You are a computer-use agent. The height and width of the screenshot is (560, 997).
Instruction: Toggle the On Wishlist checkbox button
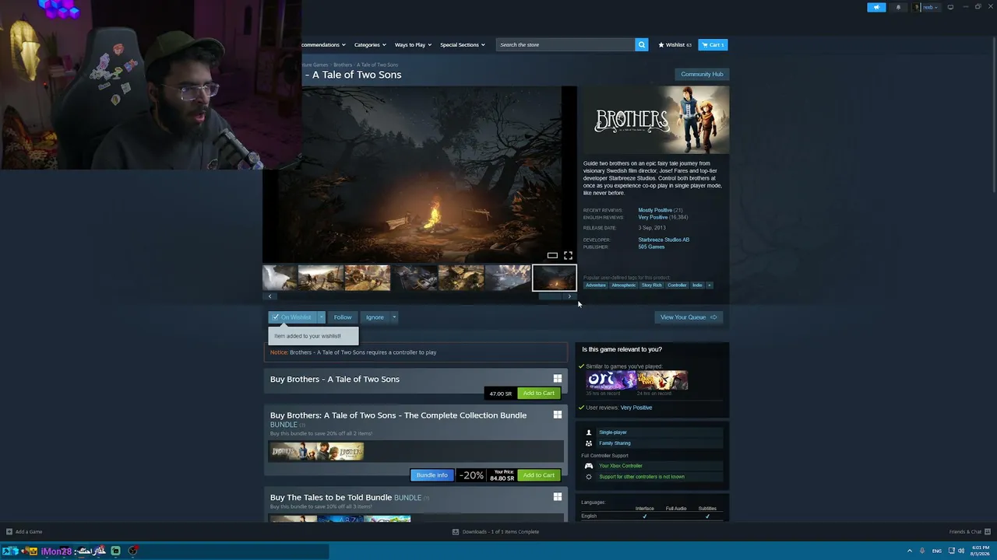[293, 317]
